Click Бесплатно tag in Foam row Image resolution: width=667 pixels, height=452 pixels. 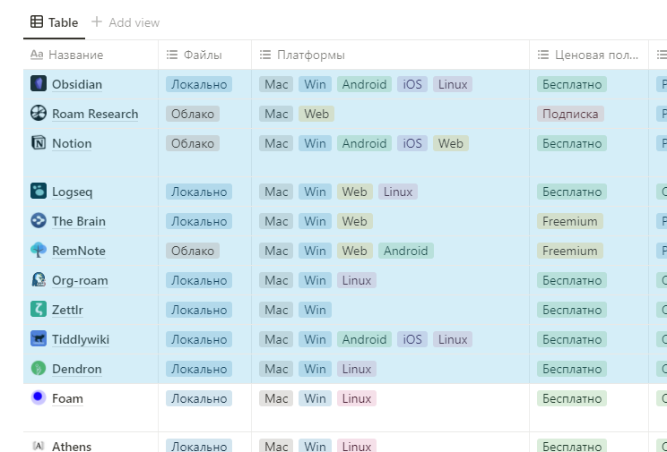tap(572, 398)
